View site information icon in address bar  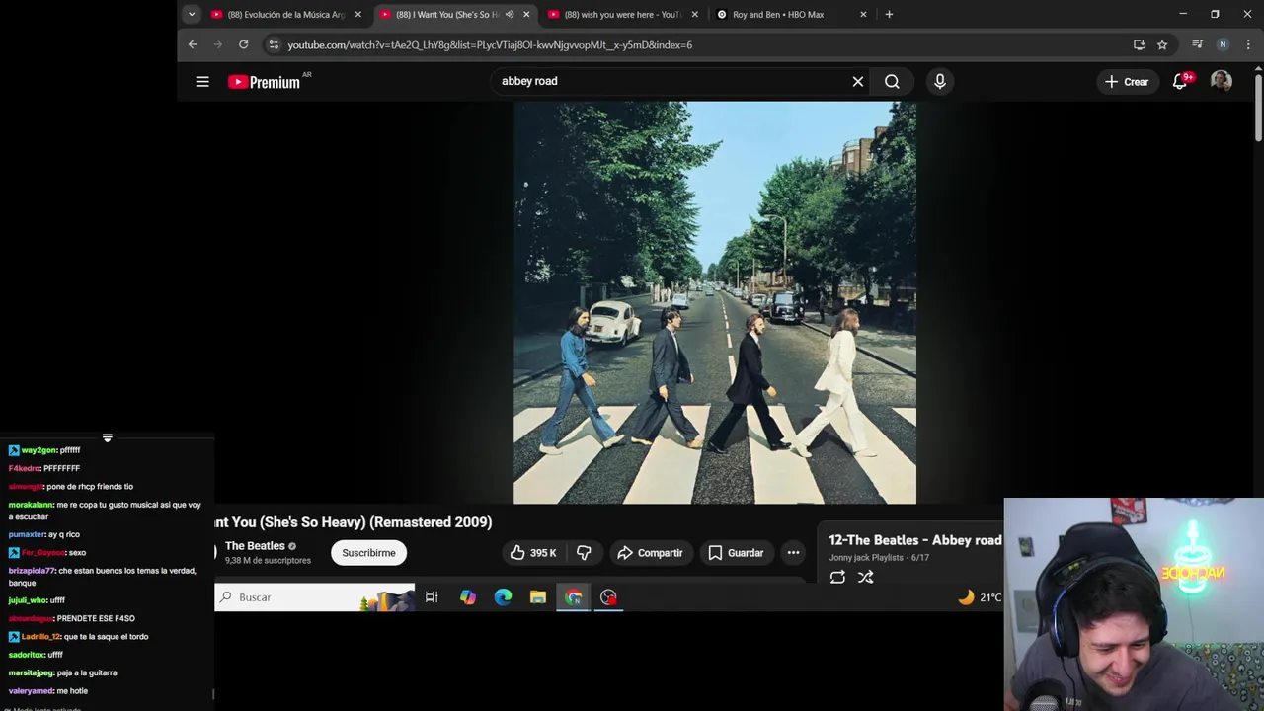[274, 44]
